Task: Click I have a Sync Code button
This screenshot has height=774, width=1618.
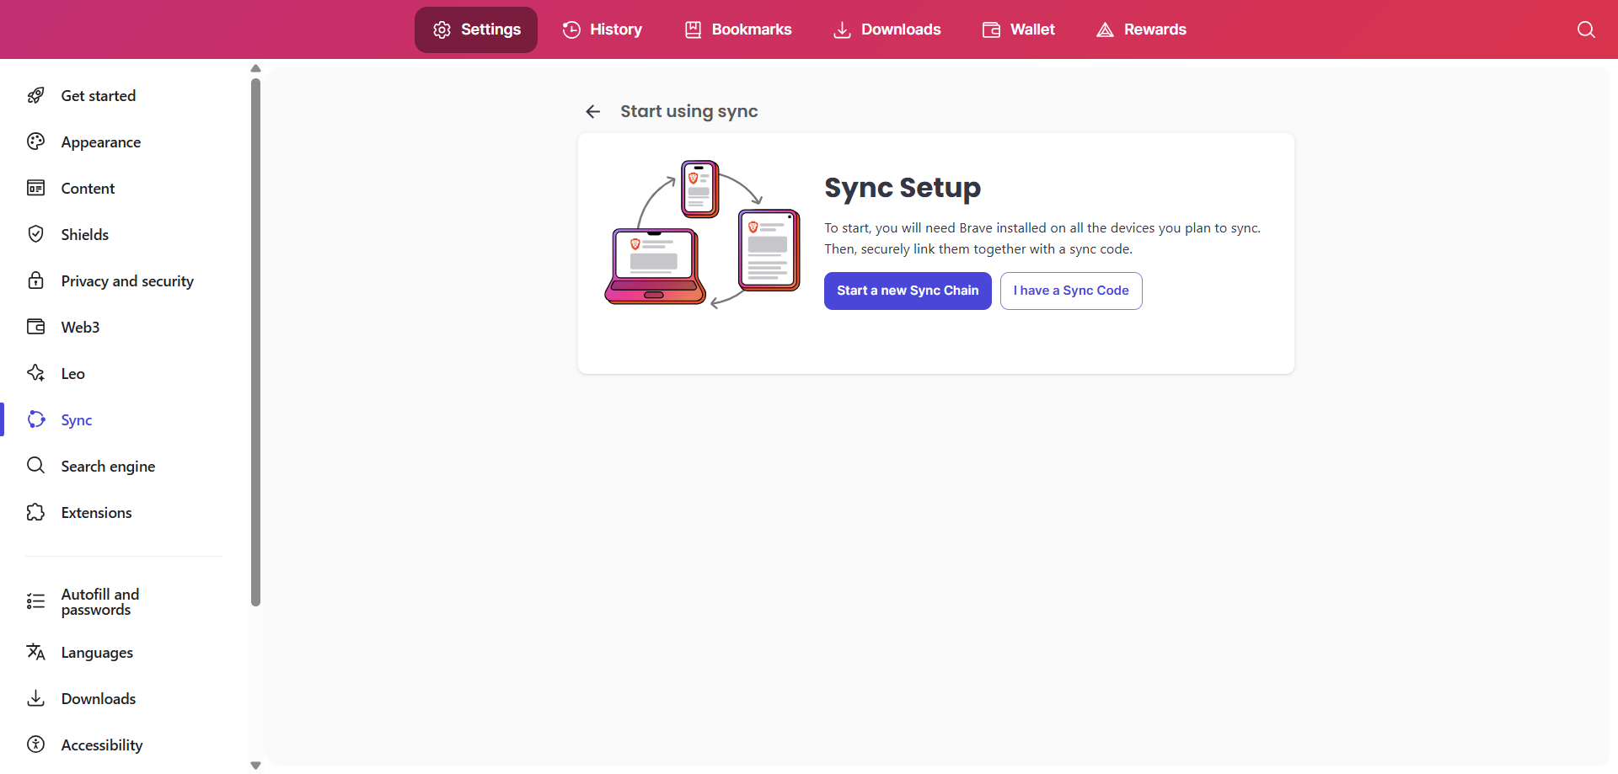Action: tap(1071, 291)
